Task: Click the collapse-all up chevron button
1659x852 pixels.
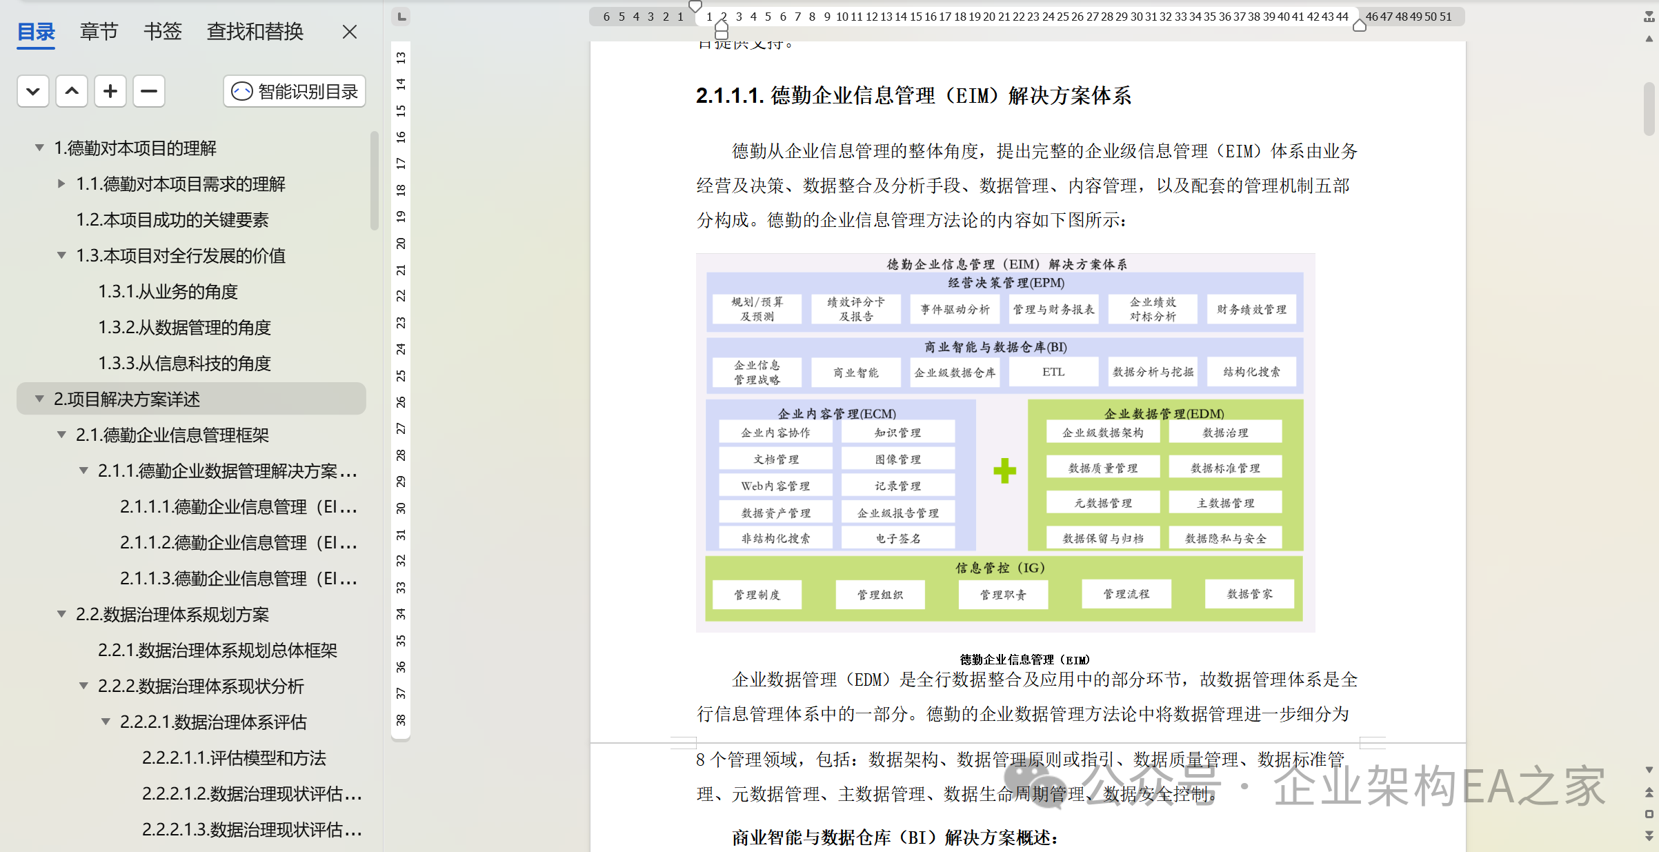Action: point(72,91)
